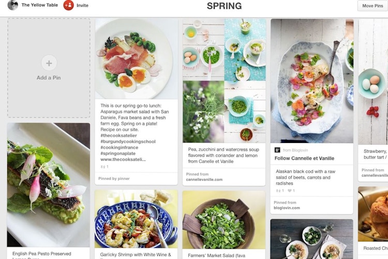Click the Bloglovin logo icon
The height and width of the screenshot is (259, 388).
[x=277, y=150]
